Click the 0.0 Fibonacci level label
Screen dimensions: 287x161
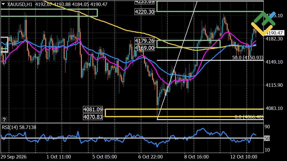coord(249,117)
